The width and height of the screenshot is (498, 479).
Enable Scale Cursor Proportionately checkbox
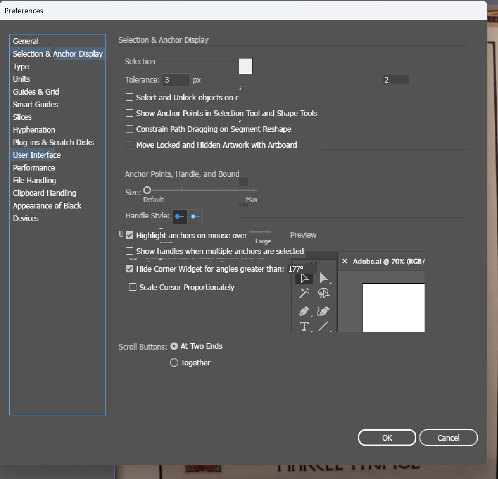tap(133, 287)
